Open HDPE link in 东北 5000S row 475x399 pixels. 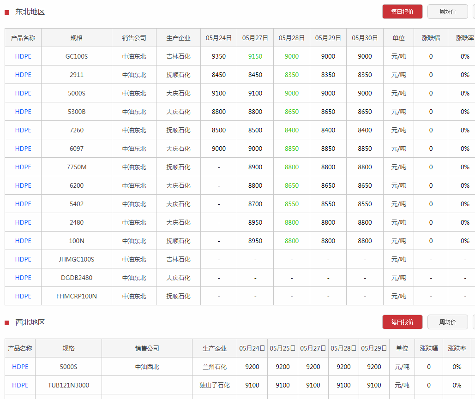23,93
